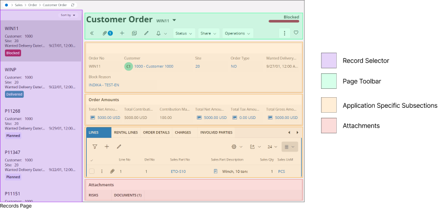This screenshot has width=438, height=210.
Task: Click the notification bell icon
Action: click(x=158, y=33)
